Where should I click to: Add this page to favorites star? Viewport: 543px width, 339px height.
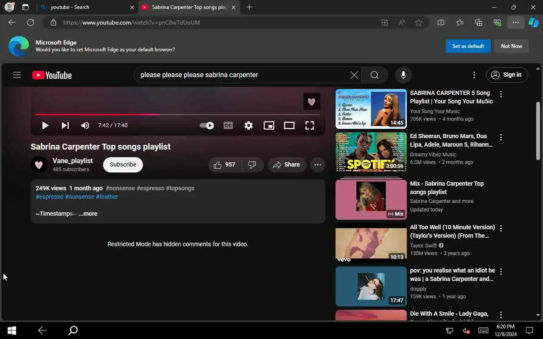pos(419,22)
